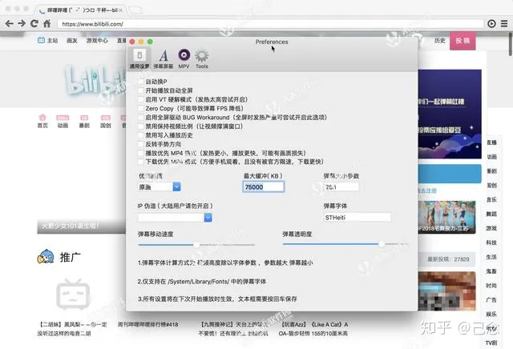Click the 最大缓冲 75000 input field

pyautogui.click(x=264, y=187)
